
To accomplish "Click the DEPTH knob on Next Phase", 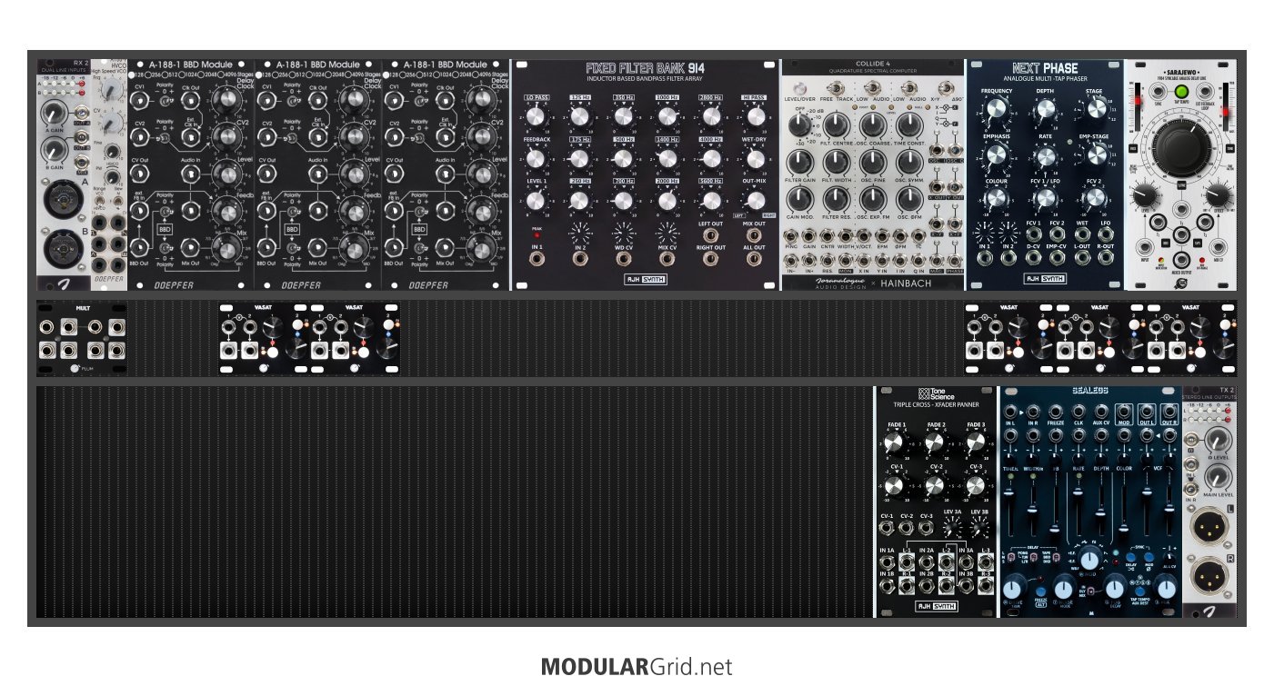I will point(1046,109).
